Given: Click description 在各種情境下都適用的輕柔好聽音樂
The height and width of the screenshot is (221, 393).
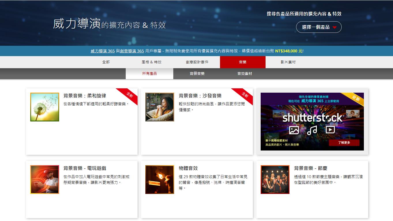Looking at the screenshot, I should [x=96, y=104].
